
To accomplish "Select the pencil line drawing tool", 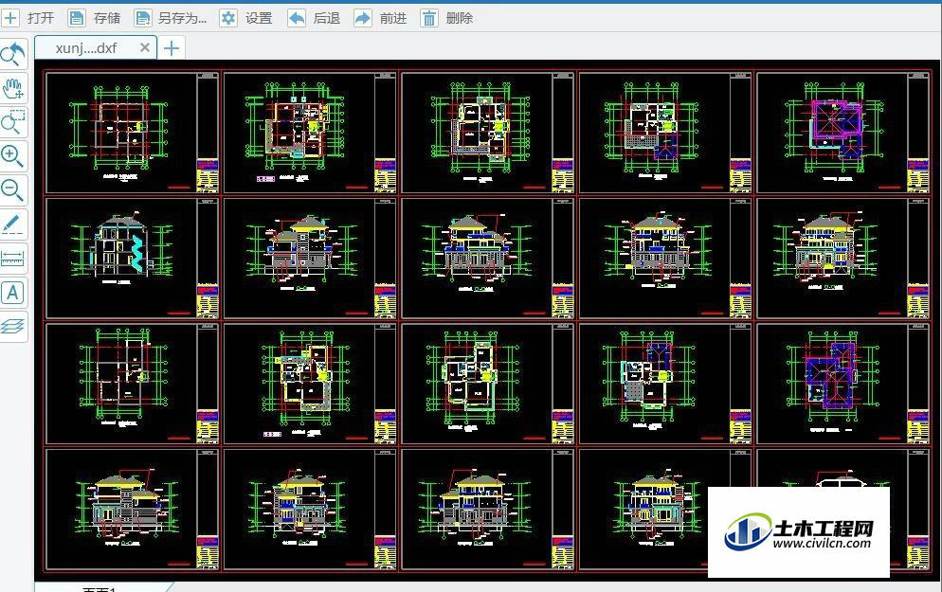I will (13, 224).
